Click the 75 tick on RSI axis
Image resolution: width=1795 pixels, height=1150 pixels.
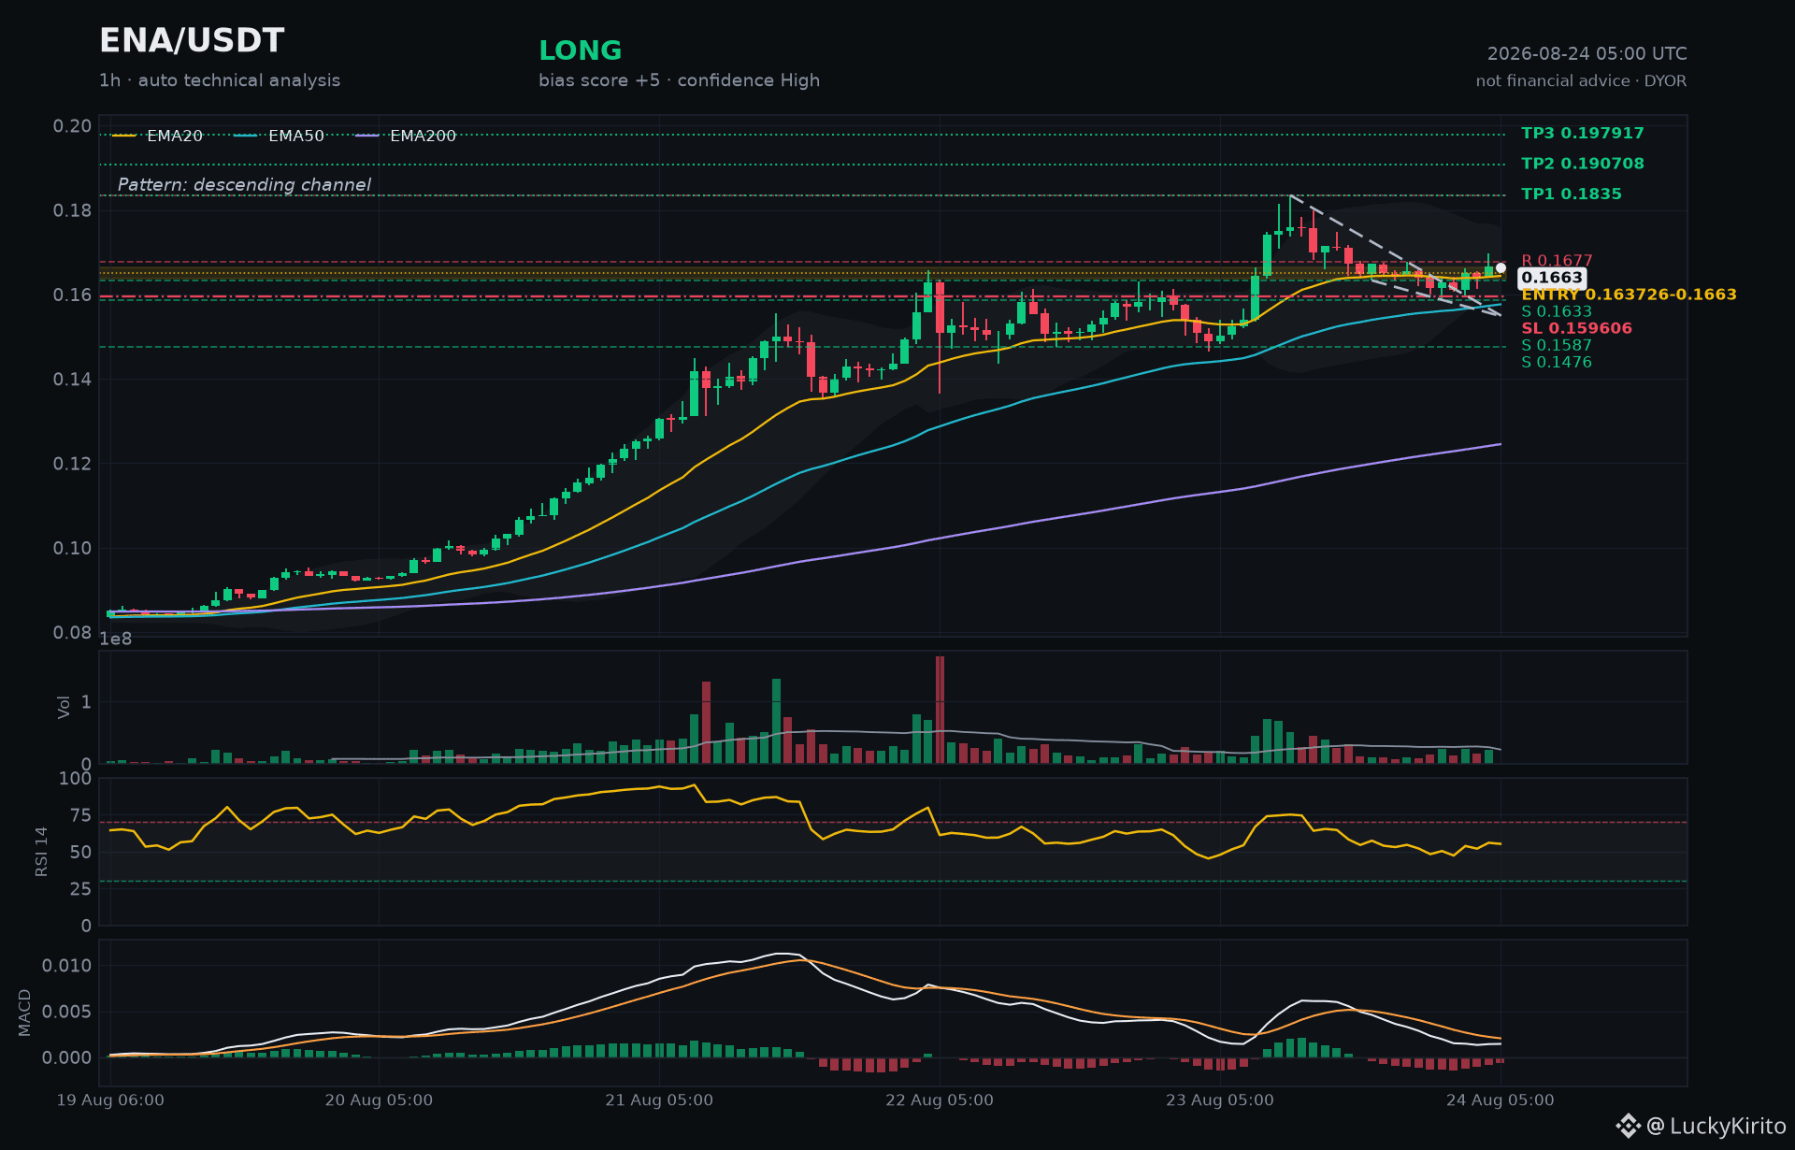(81, 816)
